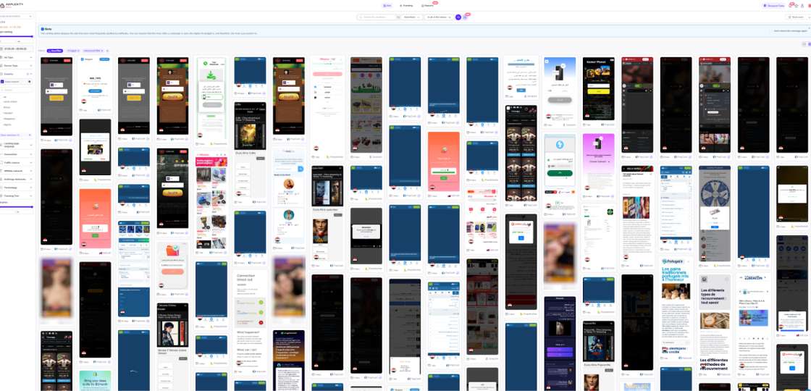Switch to the purple grid view toggle
Screen dimensions: 811x391
click(x=808, y=44)
